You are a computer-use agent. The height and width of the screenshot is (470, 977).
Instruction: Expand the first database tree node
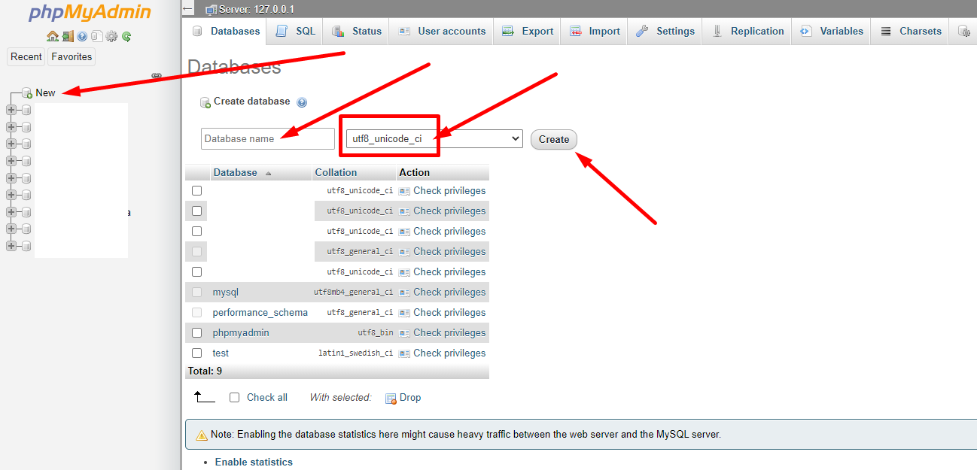point(11,110)
